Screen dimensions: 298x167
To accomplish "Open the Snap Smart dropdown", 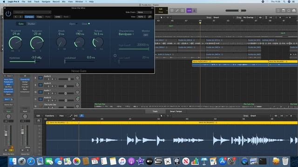I will click(223, 18).
